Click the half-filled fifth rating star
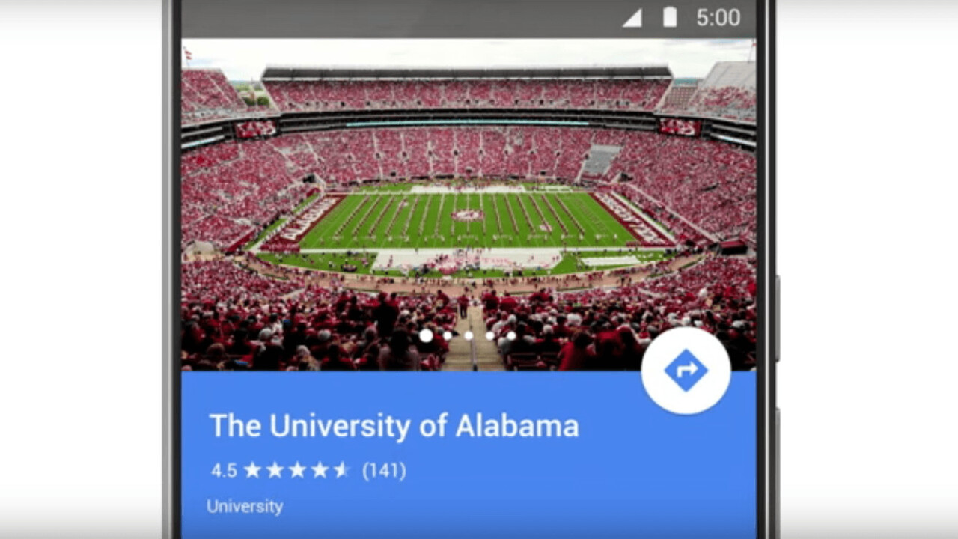This screenshot has height=539, width=958. pos(342,470)
